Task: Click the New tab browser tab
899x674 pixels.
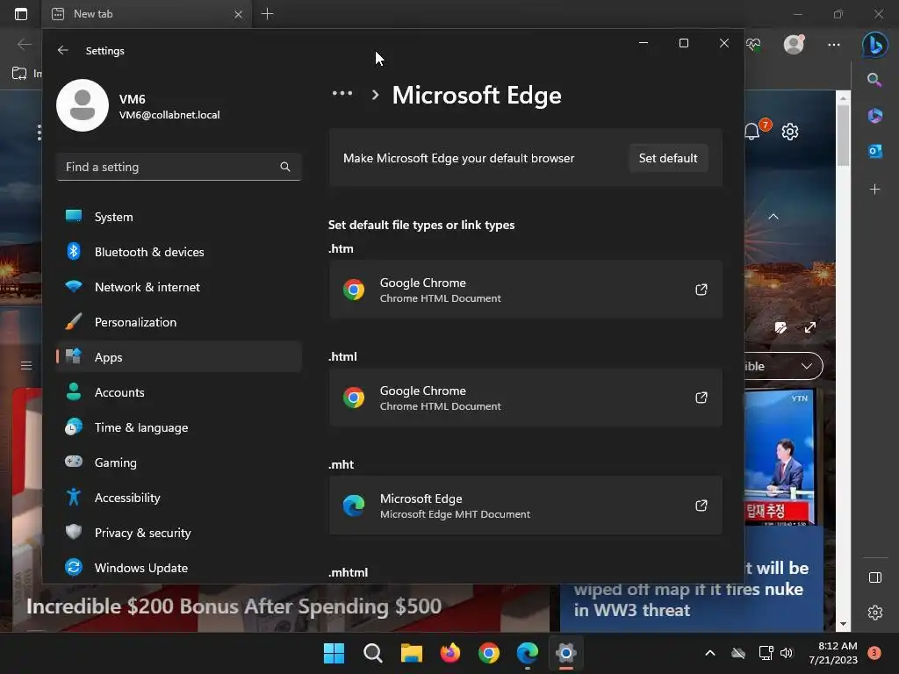Action: [146, 14]
